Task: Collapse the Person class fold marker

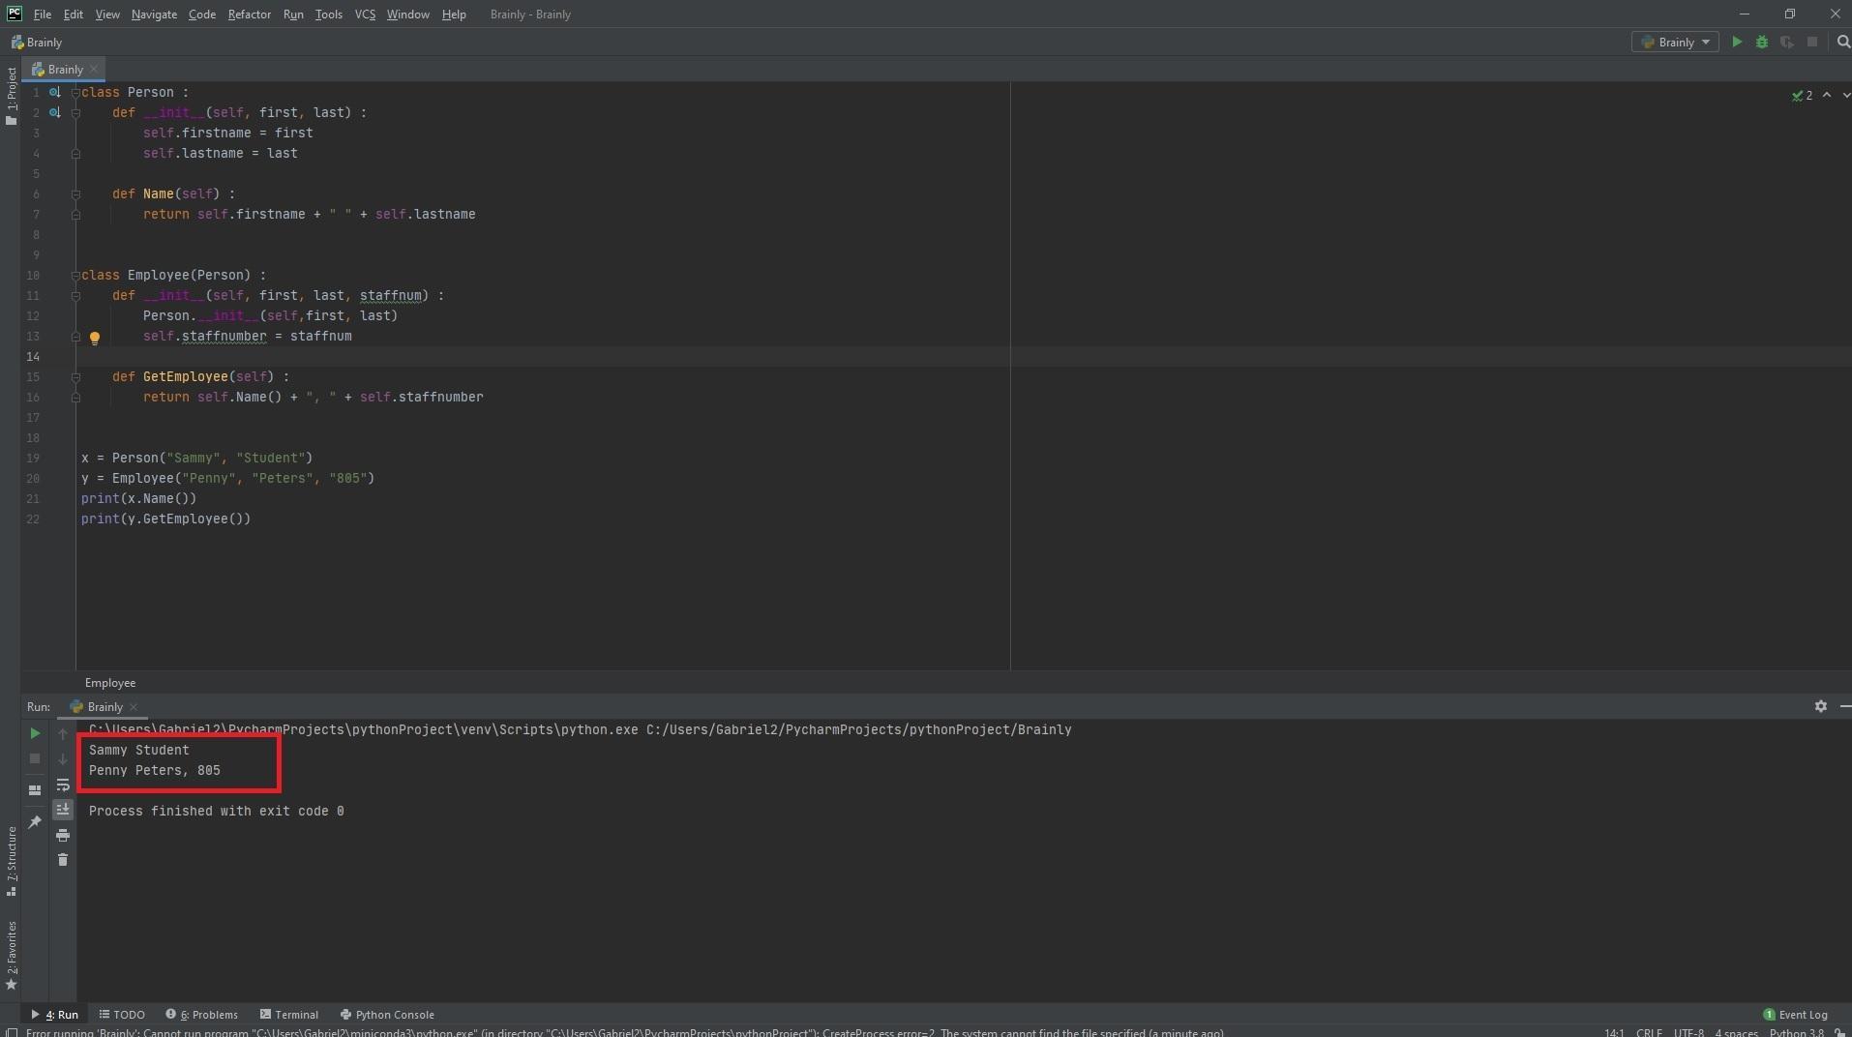Action: (75, 93)
